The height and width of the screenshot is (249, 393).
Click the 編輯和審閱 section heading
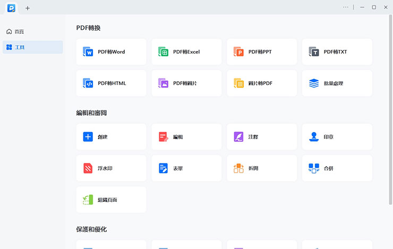(x=91, y=113)
